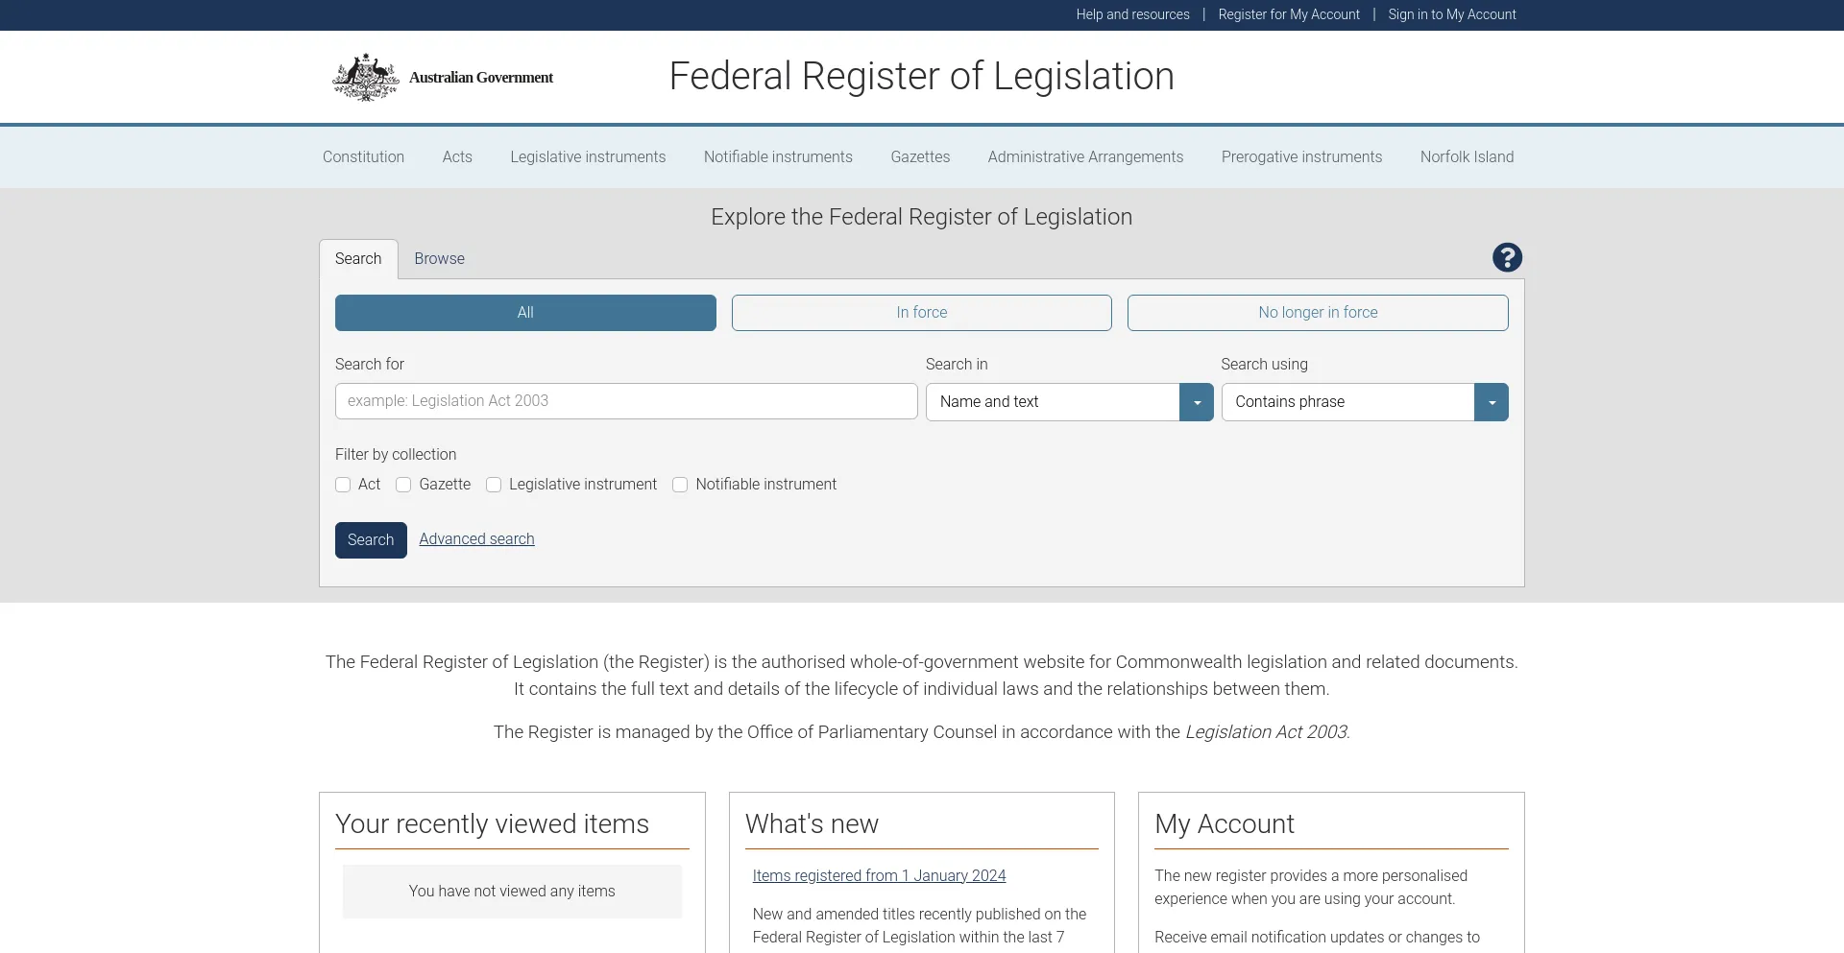Select the All status filter button
The height and width of the screenshot is (953, 1844).
525,313
